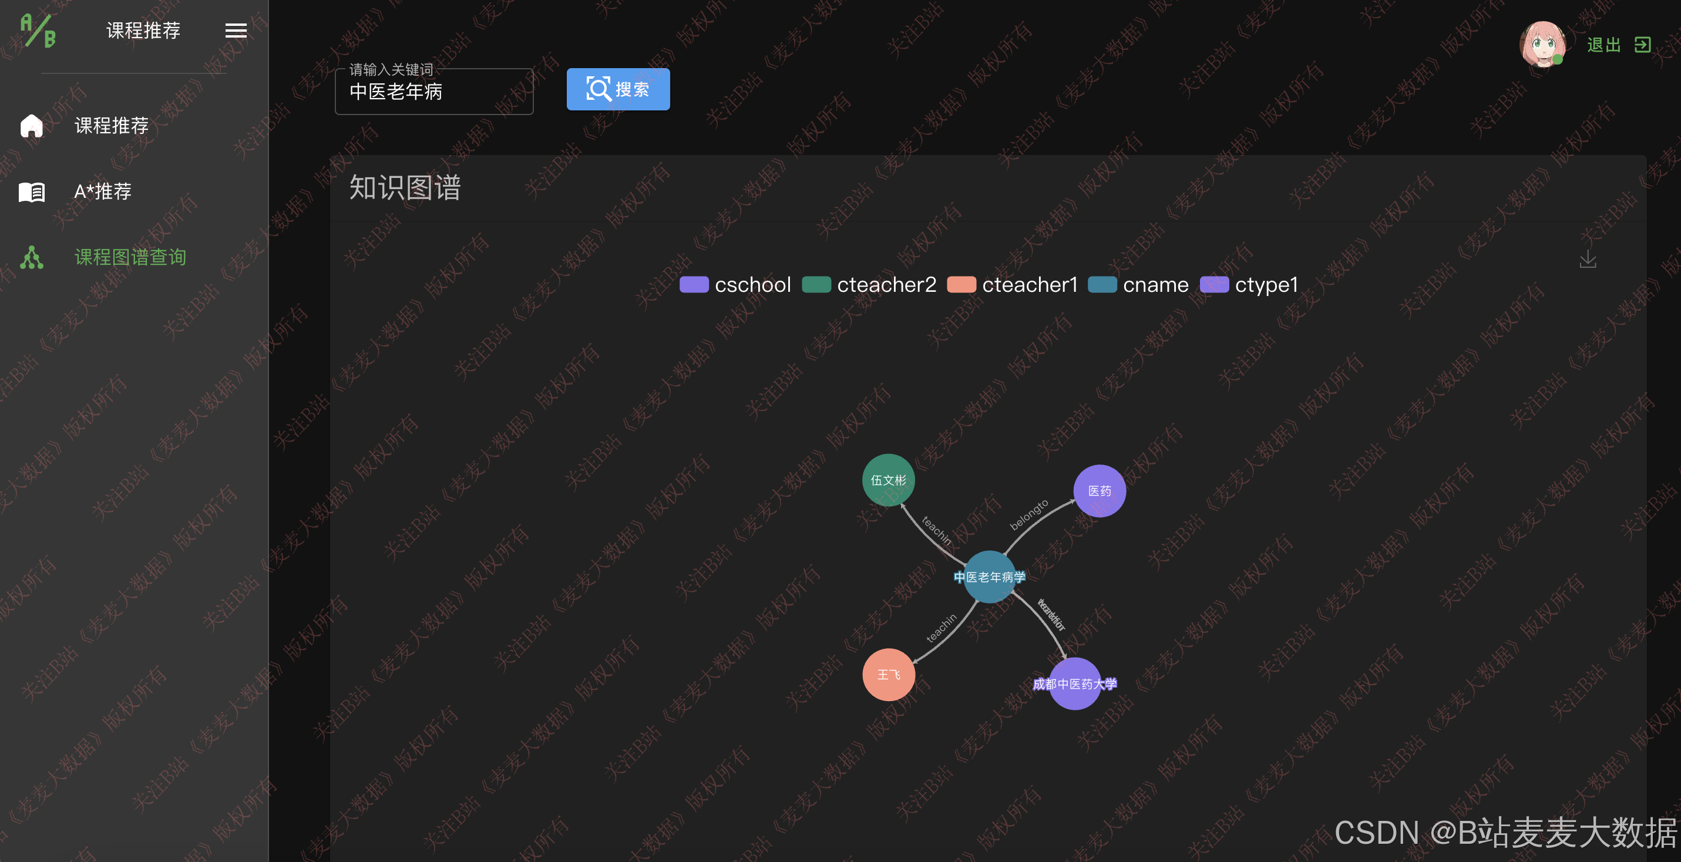Click the hamburger menu icon in sidebar
This screenshot has width=1681, height=862.
236,31
